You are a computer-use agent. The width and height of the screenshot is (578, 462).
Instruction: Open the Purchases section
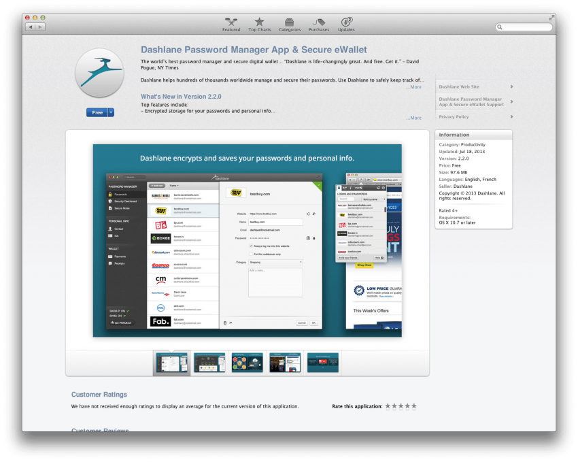[318, 24]
